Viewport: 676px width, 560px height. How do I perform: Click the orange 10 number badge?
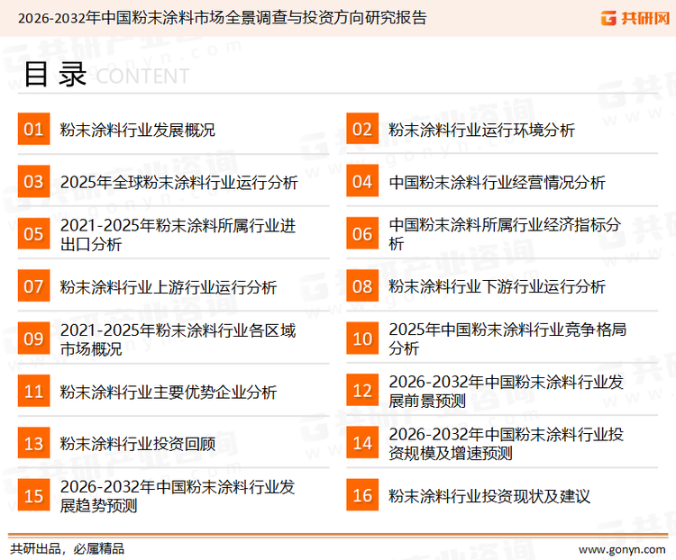point(362,339)
